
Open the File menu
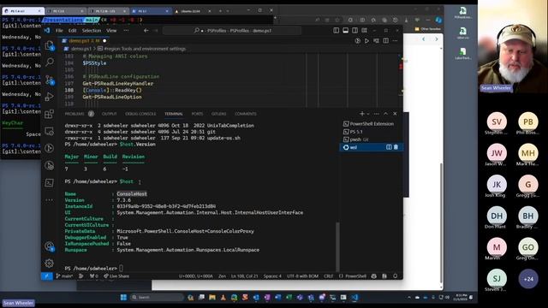point(59,31)
